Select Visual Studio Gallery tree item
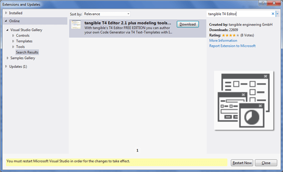This screenshot has width=283, height=172. 26,30
